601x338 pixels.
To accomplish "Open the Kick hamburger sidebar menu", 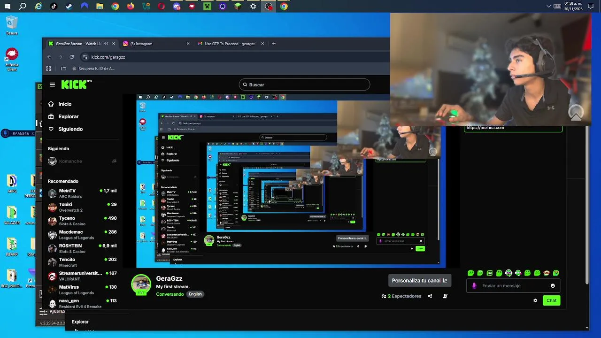I will 52,84.
